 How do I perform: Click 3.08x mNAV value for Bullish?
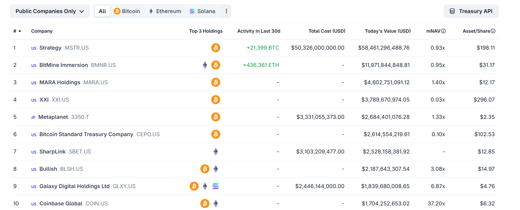point(438,169)
